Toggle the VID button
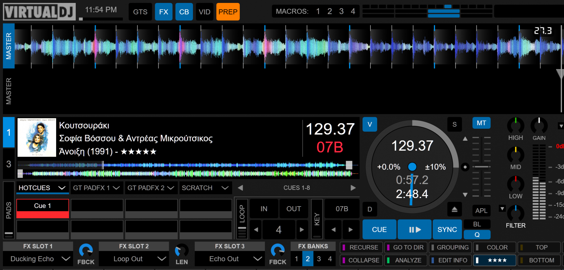The image size is (564, 270). pyautogui.click(x=204, y=12)
